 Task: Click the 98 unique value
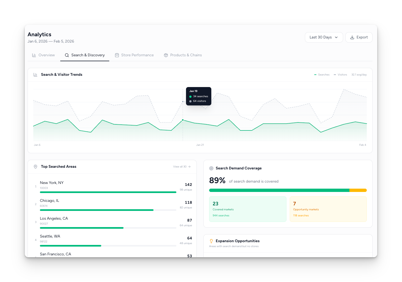[x=186, y=190]
